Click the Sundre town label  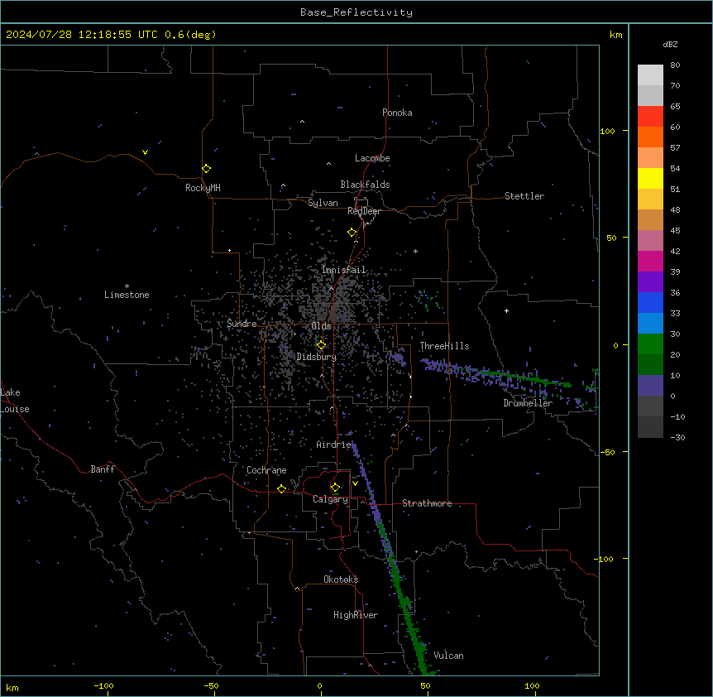pos(242,324)
